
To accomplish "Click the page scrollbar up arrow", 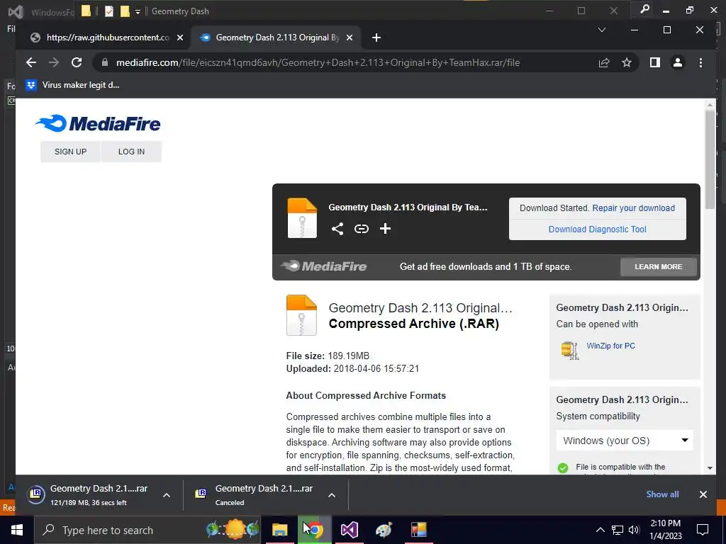I will pos(710,105).
